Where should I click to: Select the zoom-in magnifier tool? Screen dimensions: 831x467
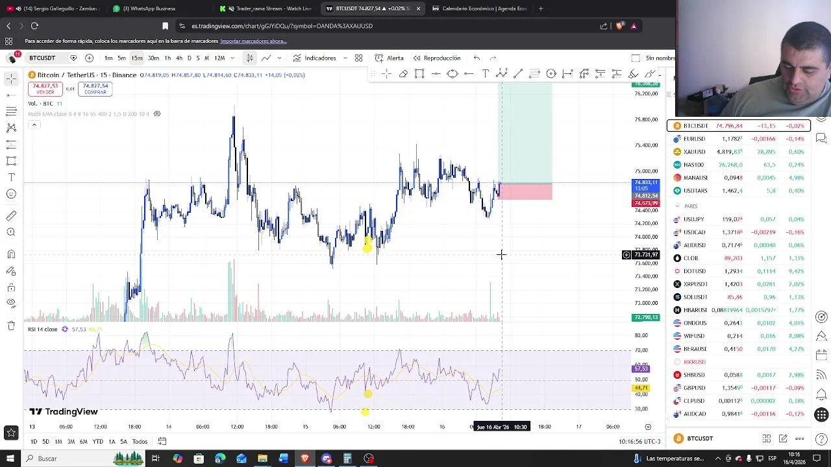(x=11, y=232)
